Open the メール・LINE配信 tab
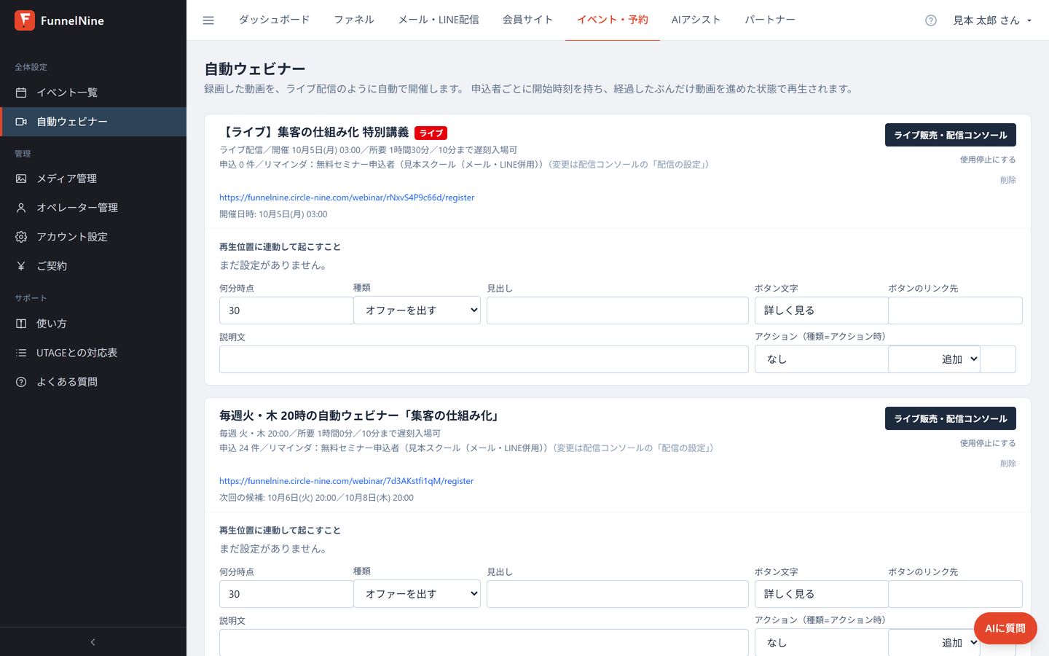This screenshot has height=656, width=1049. point(439,20)
